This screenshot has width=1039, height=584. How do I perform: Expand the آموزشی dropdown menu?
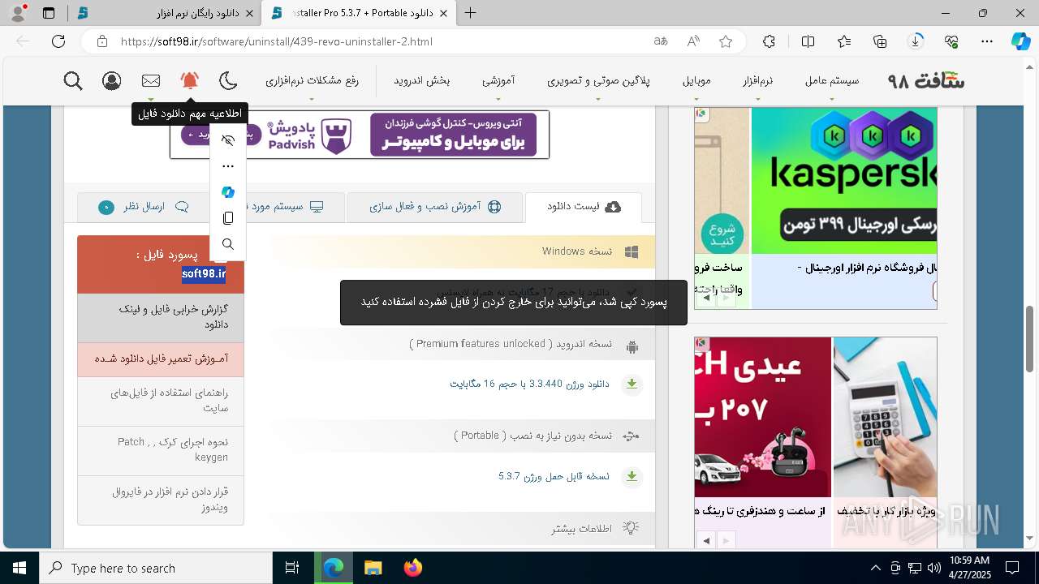pyautogui.click(x=498, y=80)
